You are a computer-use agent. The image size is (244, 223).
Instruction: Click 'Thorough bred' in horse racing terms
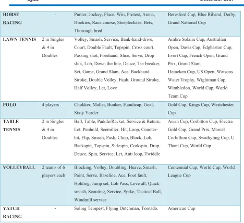(x=88, y=31)
